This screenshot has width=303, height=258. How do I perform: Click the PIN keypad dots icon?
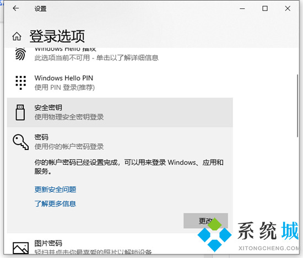pyautogui.click(x=21, y=83)
